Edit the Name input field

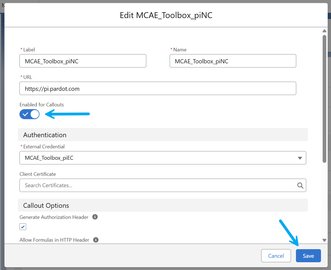coord(233,61)
